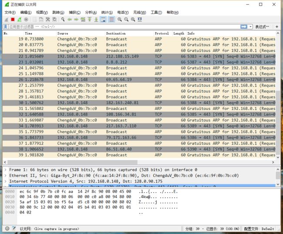Sort packets by Time column header

[40, 34]
